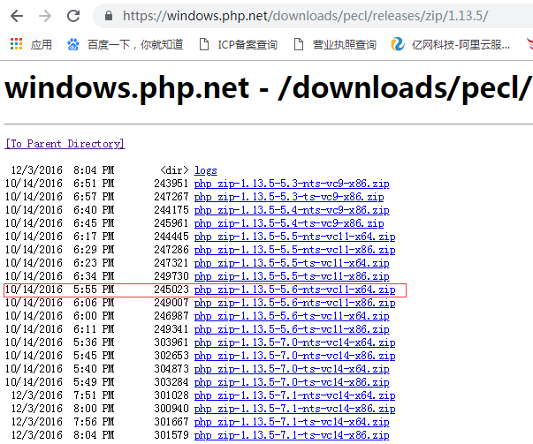Click the browser Forward arrow
The image size is (533, 444).
(45, 16)
